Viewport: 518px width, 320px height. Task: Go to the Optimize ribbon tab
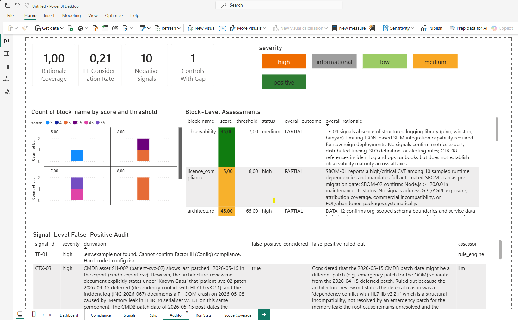[x=114, y=15]
